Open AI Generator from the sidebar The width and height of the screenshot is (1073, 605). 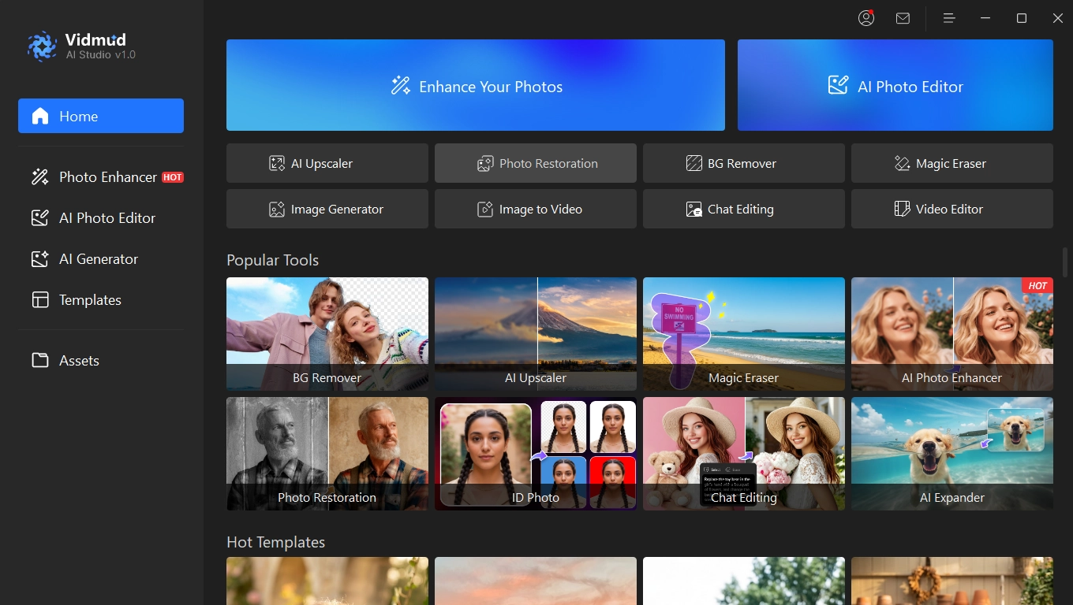[101, 259]
